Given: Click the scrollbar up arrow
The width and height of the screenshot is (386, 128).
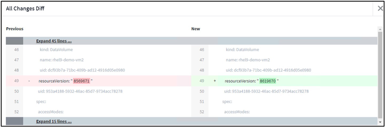Looking at the screenshot, I should (x=380, y=29).
